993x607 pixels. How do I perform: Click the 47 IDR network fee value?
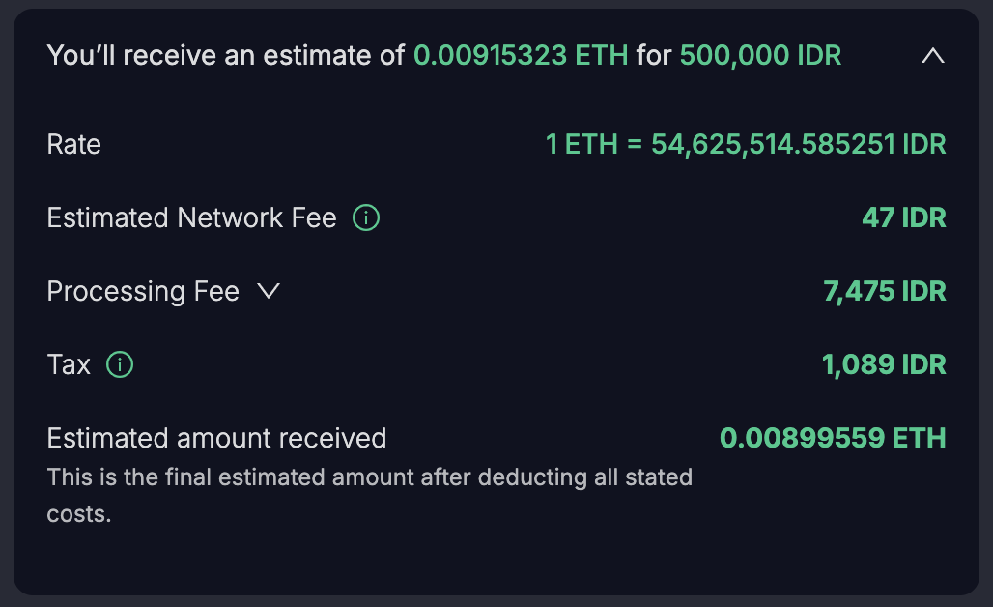903,218
